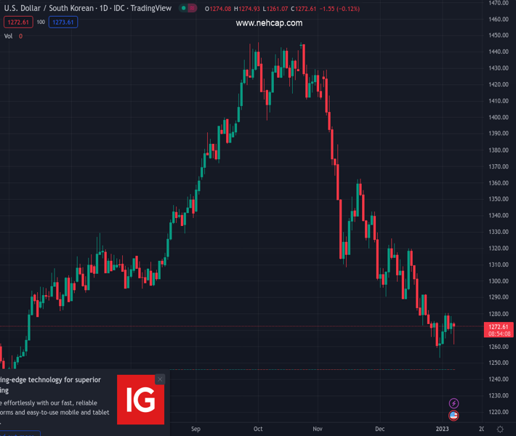This screenshot has height=436, width=516.
Task: Click the blue buy price 1273.61 button
Action: [63, 23]
